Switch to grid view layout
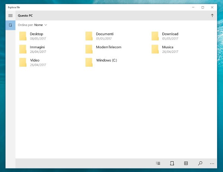This screenshot has height=172, width=223. coord(186,163)
